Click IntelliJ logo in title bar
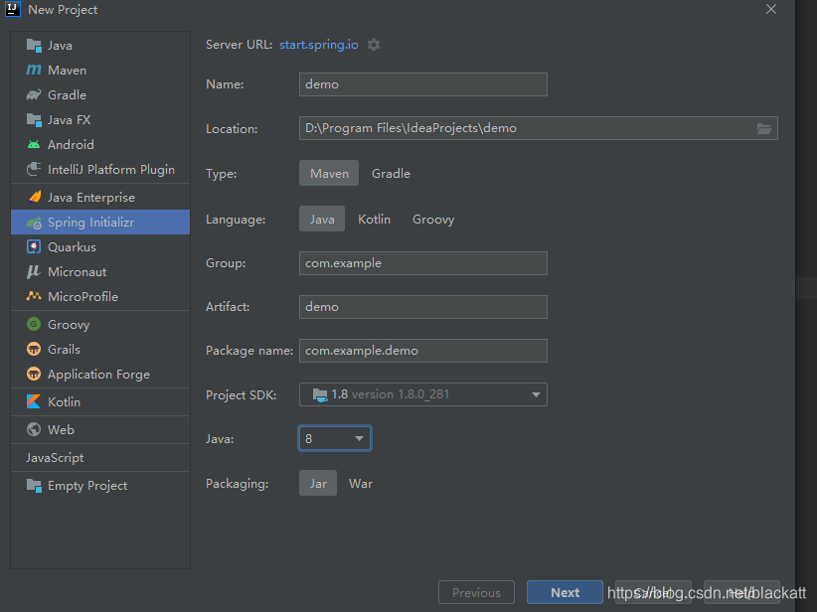The height and width of the screenshot is (612, 817). [13, 9]
